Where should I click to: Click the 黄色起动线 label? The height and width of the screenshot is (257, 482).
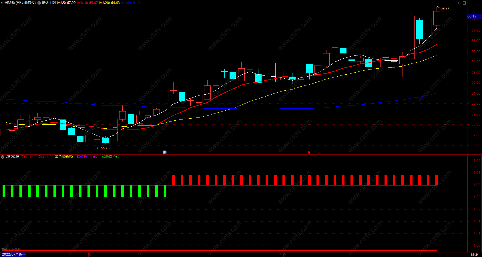pos(64,157)
